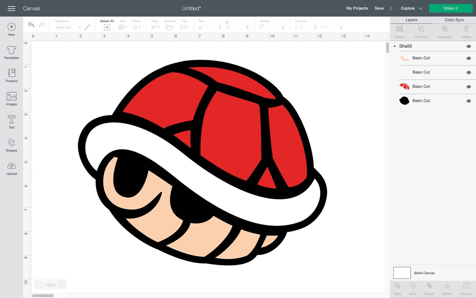Click the Attach tool
The width and height of the screenshot is (476, 298).
(429, 288)
